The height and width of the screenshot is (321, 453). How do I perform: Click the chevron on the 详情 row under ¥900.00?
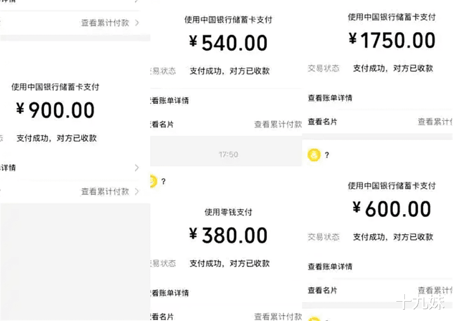[x=137, y=168]
